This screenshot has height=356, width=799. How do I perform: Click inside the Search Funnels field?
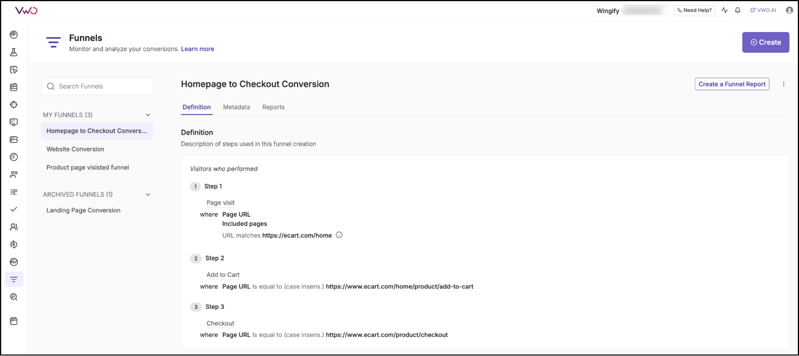(97, 86)
